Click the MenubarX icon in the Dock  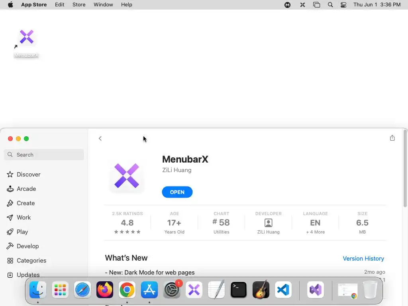[194, 290]
